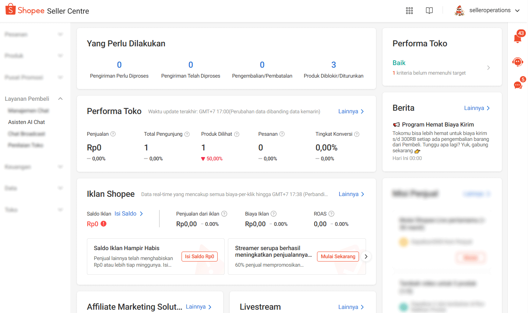Open Pengembalian/Pembatalan count
Screen dimensions: 528x313
262,70
